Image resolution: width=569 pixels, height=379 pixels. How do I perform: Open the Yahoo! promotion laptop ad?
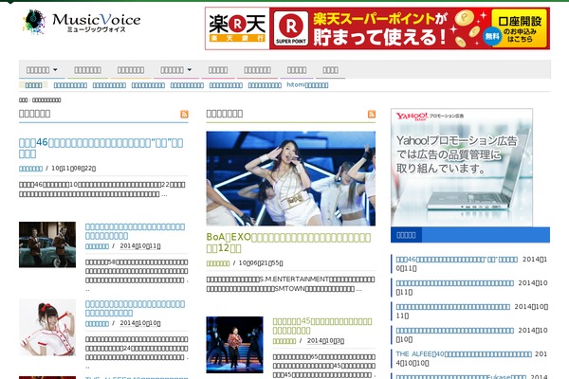[x=462, y=167]
